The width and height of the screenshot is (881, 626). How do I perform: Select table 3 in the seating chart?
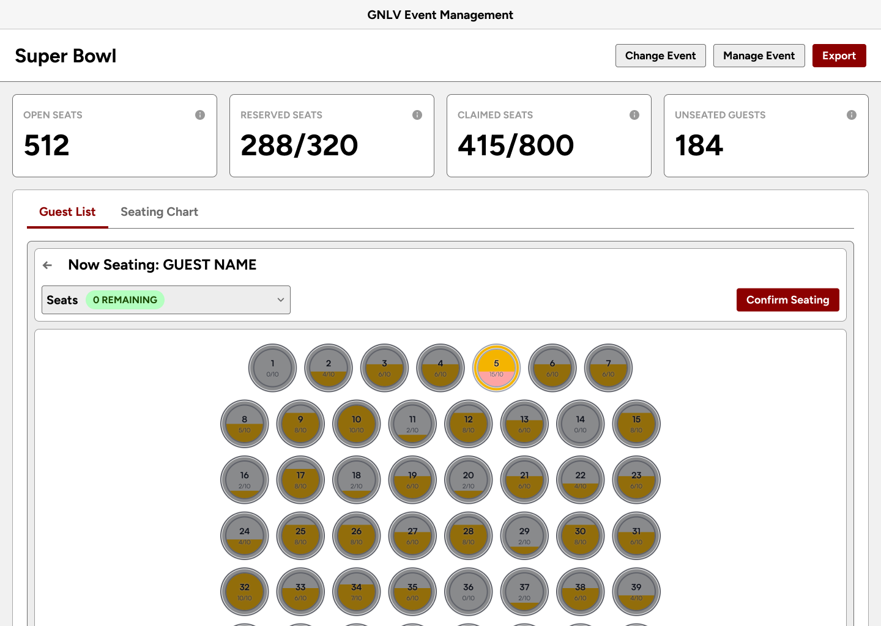385,368
